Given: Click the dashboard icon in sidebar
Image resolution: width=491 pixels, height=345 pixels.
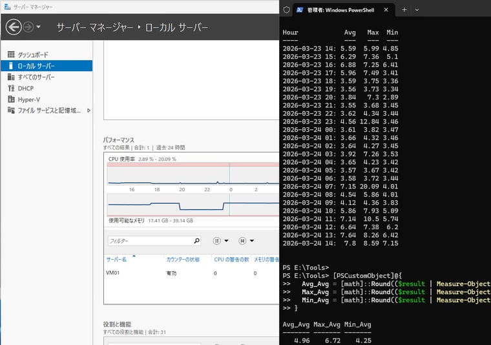Looking at the screenshot, I should [x=11, y=54].
